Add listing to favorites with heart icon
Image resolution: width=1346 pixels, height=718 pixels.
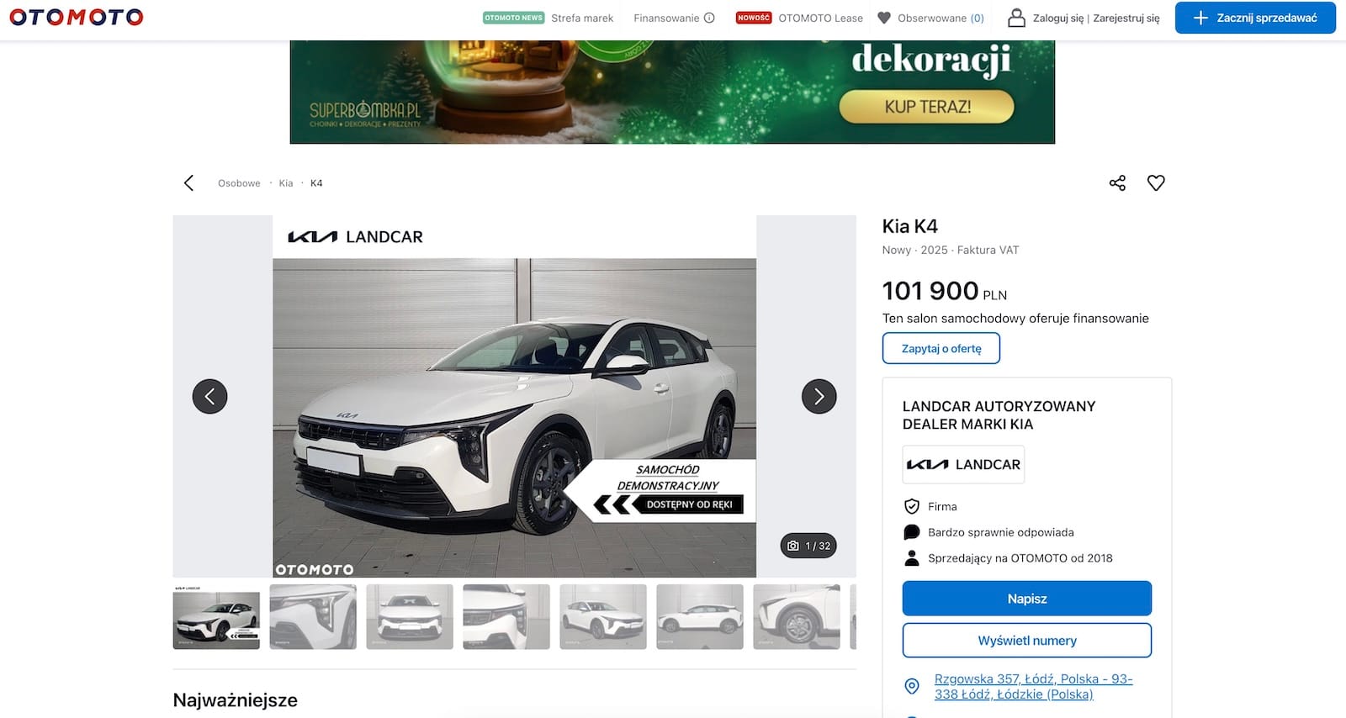point(1156,183)
